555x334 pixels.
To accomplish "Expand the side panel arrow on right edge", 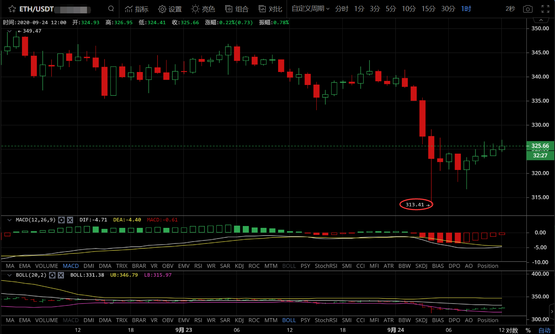I will [x=552, y=311].
